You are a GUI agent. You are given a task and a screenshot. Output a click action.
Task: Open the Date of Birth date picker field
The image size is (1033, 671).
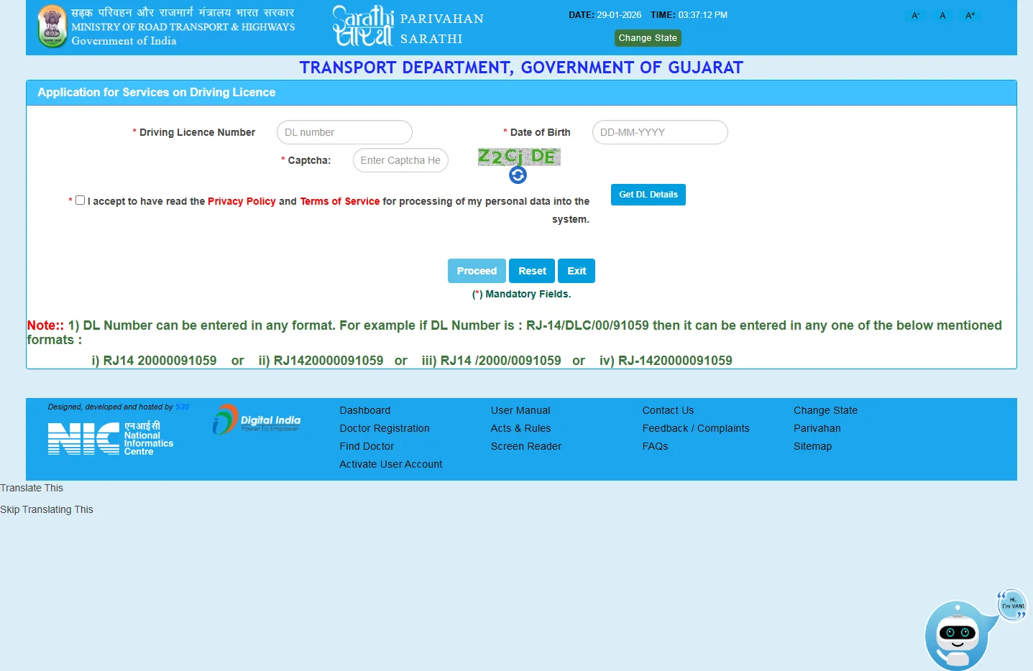pyautogui.click(x=658, y=132)
